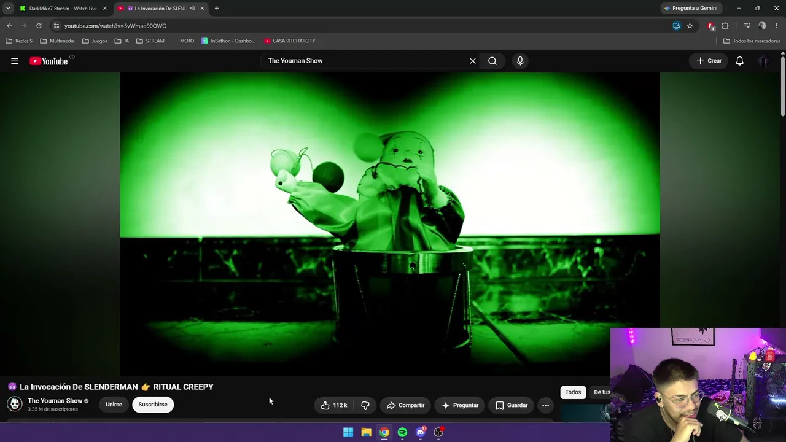
Task: Open the STREAM bookmark folder
Action: 150,41
